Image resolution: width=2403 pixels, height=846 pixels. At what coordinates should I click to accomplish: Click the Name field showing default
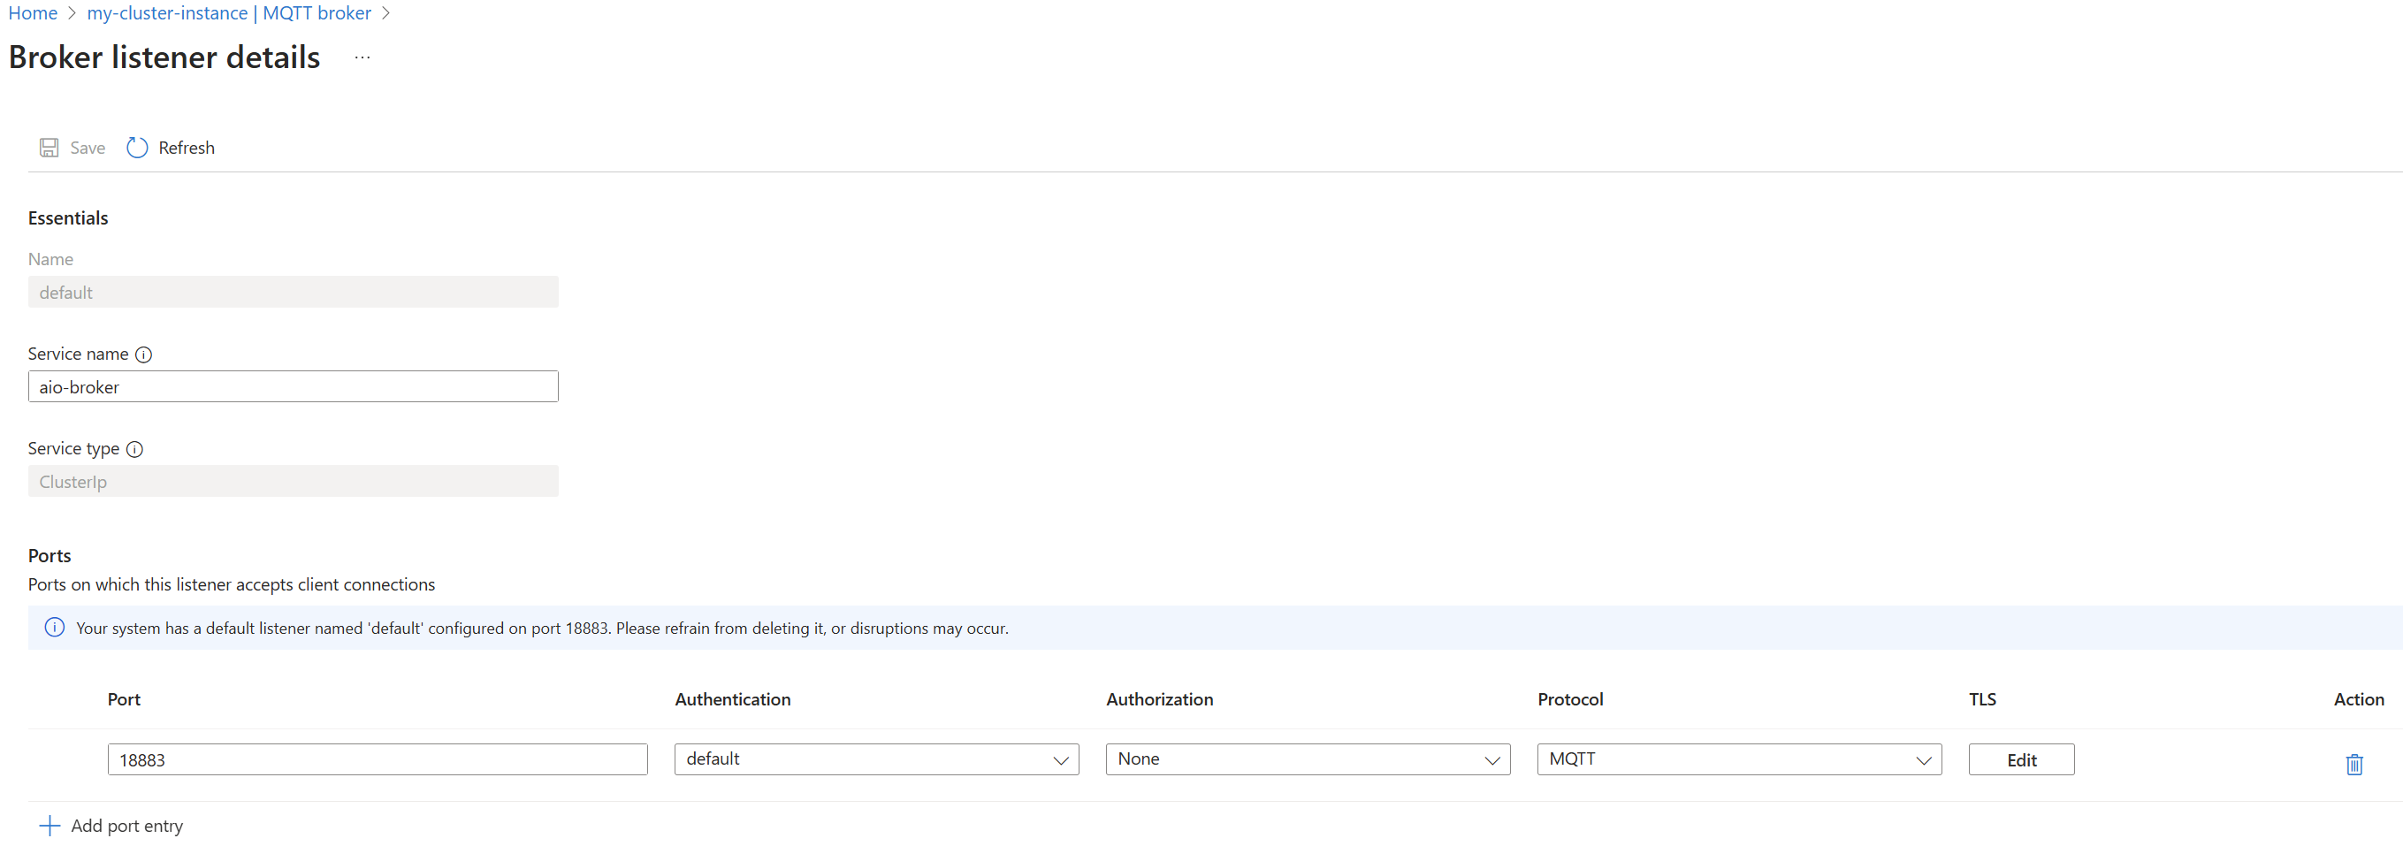pyautogui.click(x=293, y=292)
